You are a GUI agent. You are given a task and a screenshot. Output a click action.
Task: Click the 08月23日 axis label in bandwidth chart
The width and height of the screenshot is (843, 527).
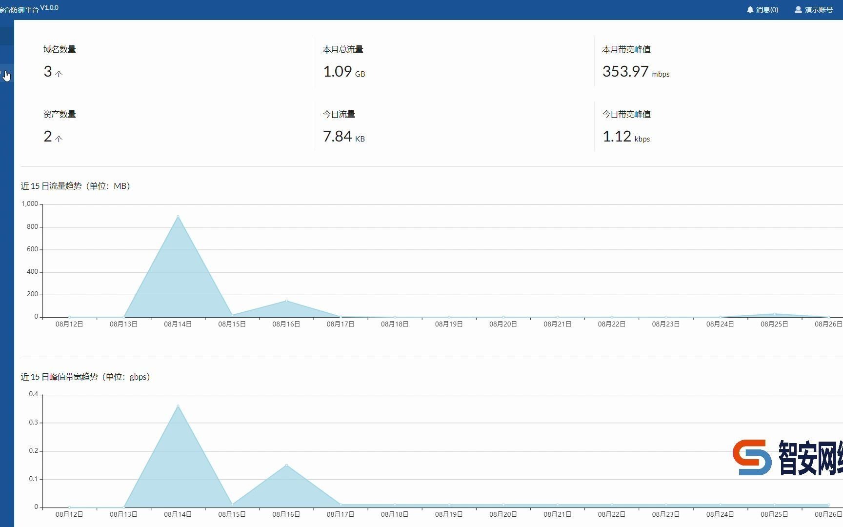coord(666,514)
